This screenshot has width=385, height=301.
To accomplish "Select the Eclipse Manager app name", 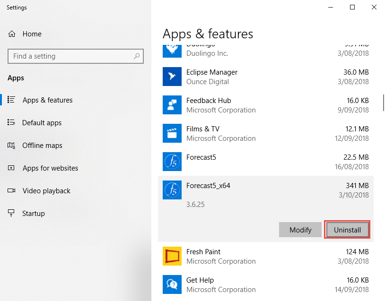I will (x=211, y=72).
